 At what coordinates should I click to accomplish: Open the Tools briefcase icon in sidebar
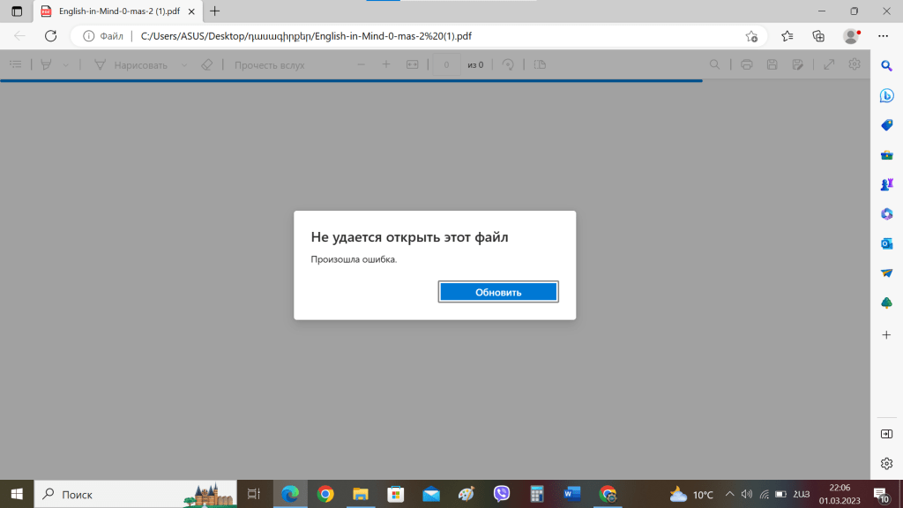[886, 155]
